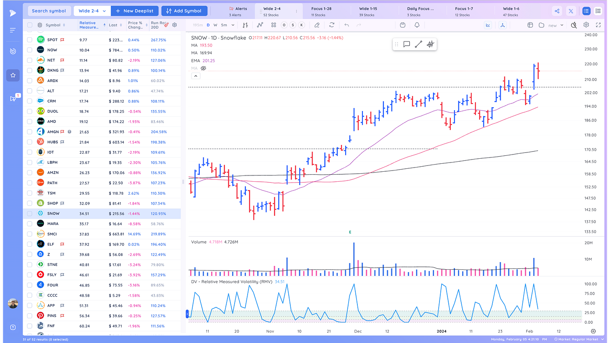This screenshot has width=610, height=343.
Task: Tick the checkbox for the TSM row
Action: (x=30, y=193)
